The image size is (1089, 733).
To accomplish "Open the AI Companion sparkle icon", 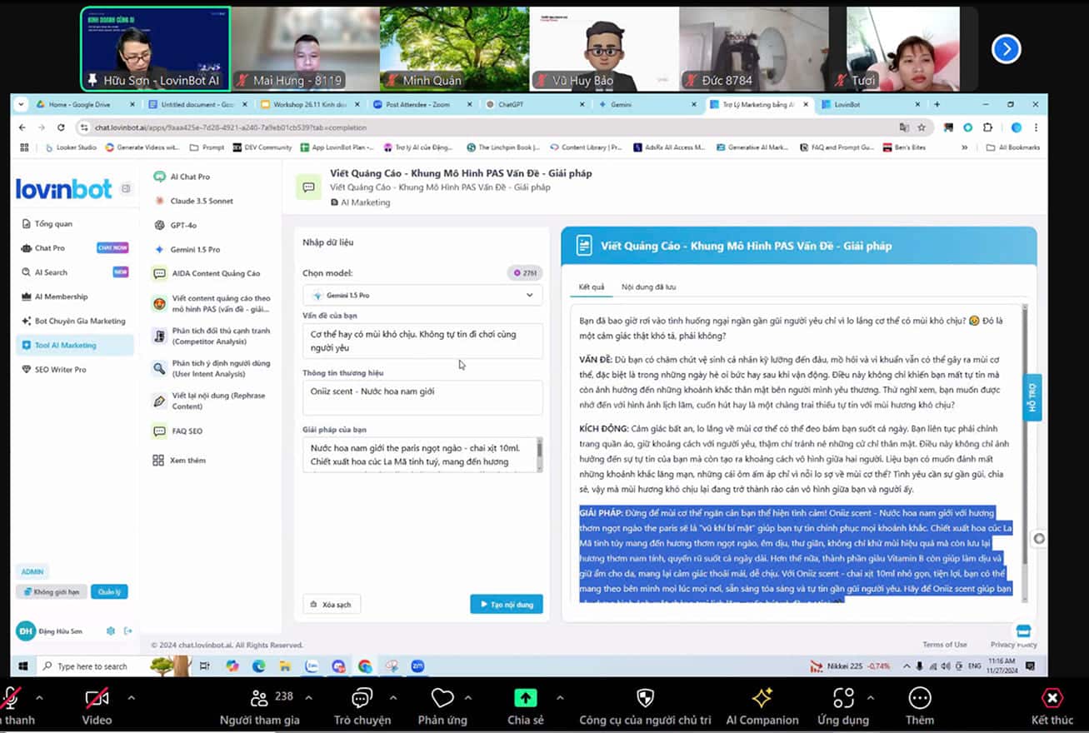I will coord(762,698).
